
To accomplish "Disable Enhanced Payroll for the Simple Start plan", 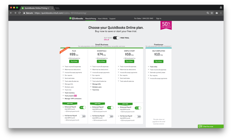I will (x=138, y=108).
